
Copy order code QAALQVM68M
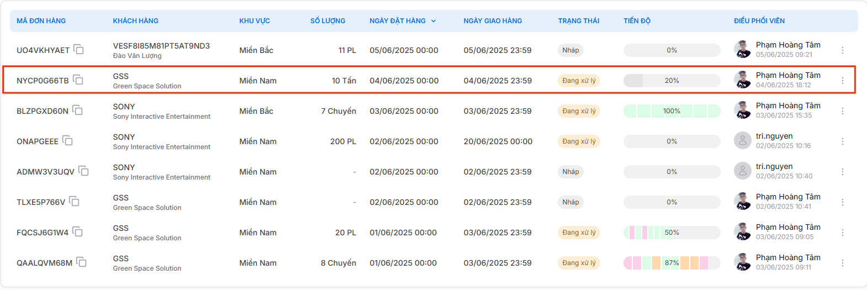pos(82,262)
